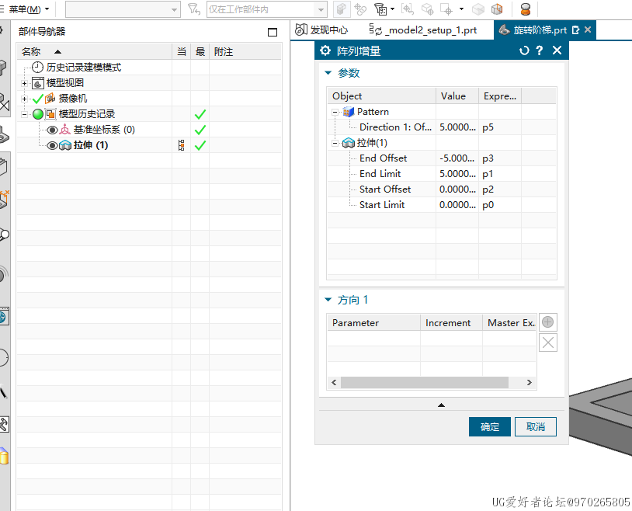Toggle visibility eye of 拉伸 (1)

(52, 145)
